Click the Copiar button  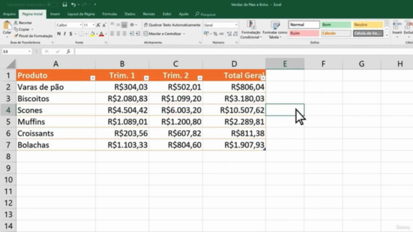point(23,29)
